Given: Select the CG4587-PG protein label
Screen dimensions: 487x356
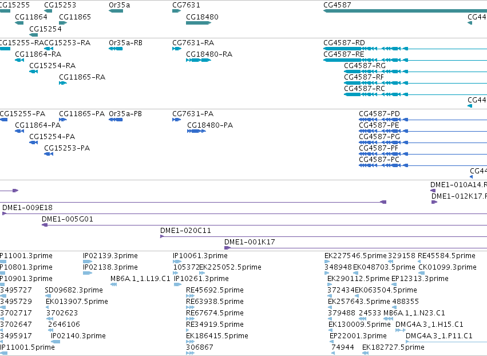Looking at the screenshot, I should coord(379,137).
